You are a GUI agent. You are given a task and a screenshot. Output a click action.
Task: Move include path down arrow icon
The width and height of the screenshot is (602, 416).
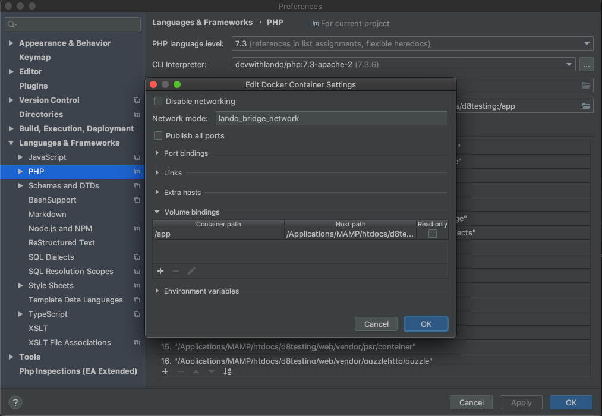tap(212, 371)
